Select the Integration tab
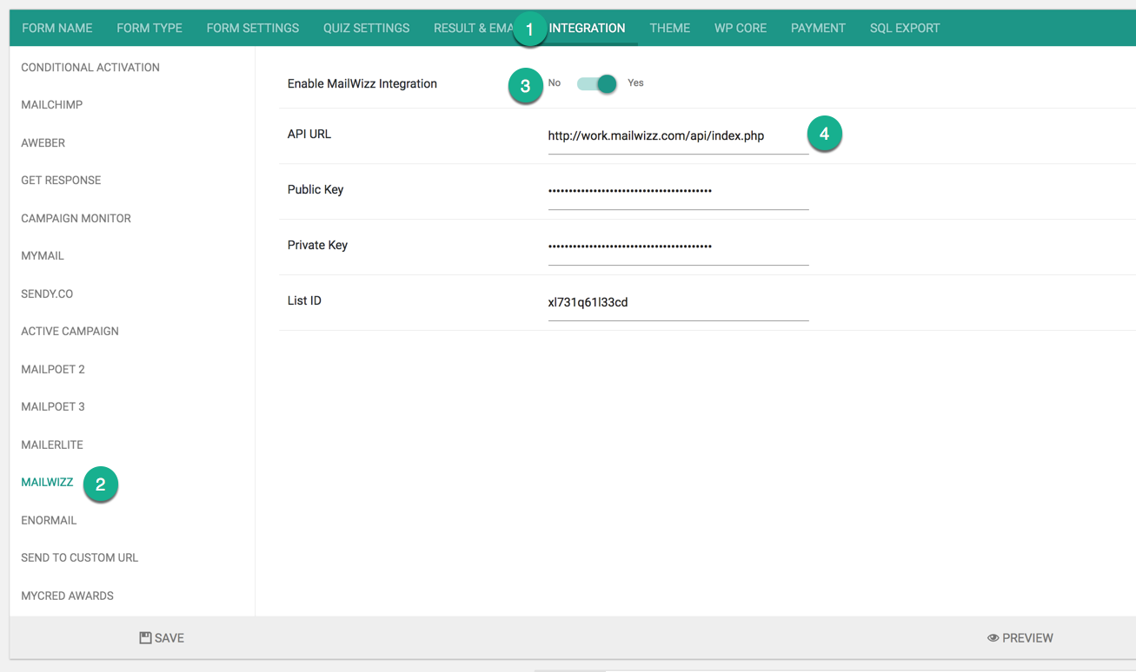Screen dimensions: 1136x672 tap(587, 28)
